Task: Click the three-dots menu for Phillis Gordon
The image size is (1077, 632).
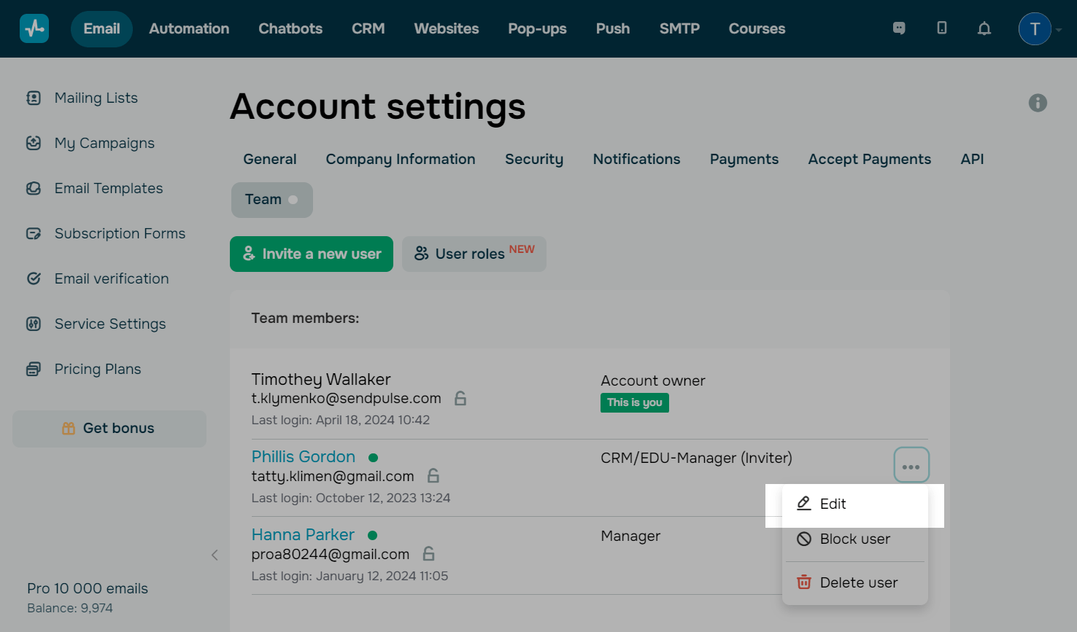Action: [911, 465]
